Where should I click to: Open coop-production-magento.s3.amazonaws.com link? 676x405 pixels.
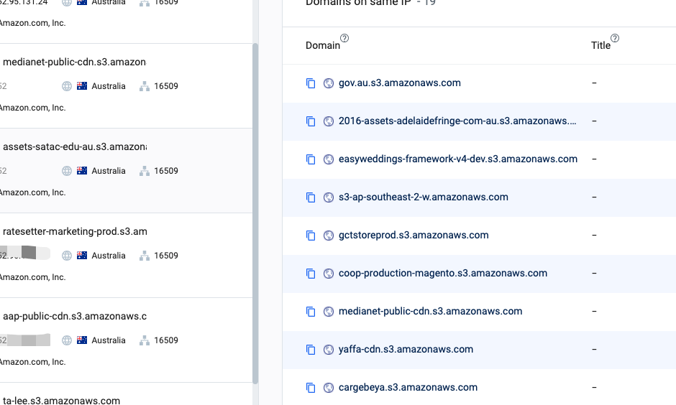coord(443,274)
